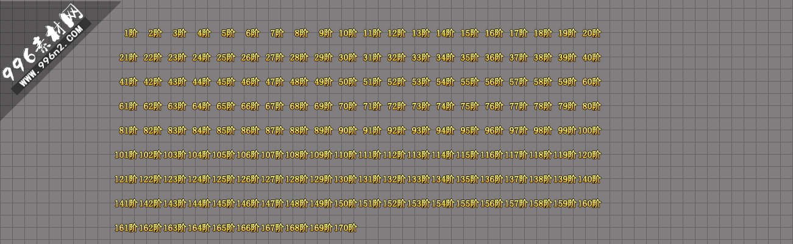Click the 88阶 label

click(x=299, y=131)
